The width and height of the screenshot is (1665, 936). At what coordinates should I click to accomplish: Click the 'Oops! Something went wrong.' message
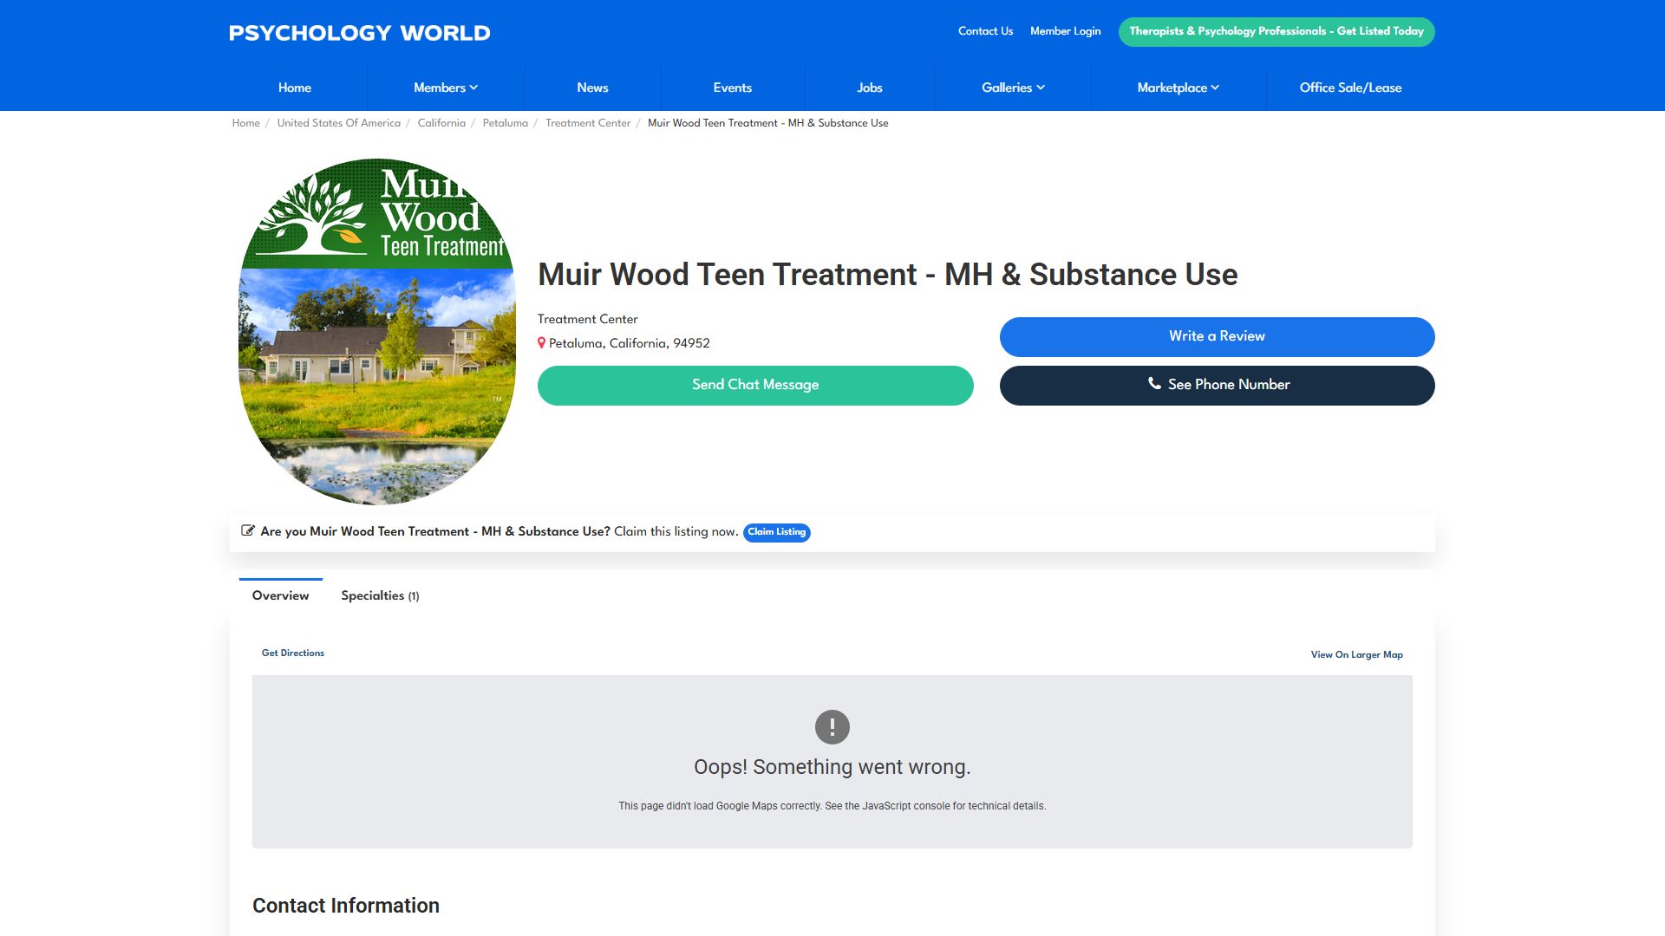coord(832,767)
